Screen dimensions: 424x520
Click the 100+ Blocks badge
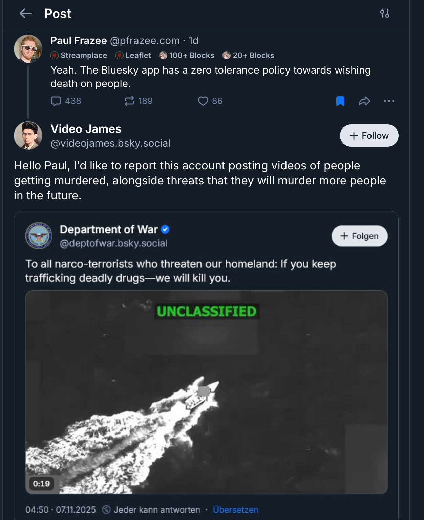click(187, 55)
